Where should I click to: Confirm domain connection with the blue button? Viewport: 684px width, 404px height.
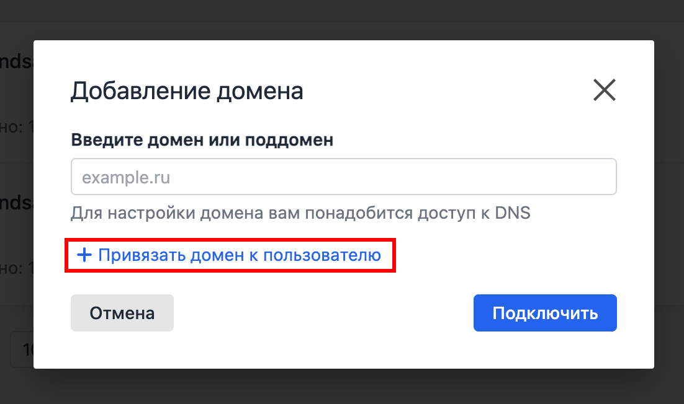point(544,312)
